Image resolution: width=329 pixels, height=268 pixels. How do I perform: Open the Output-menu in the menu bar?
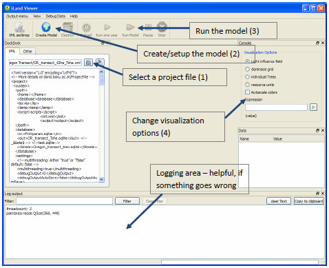point(17,16)
